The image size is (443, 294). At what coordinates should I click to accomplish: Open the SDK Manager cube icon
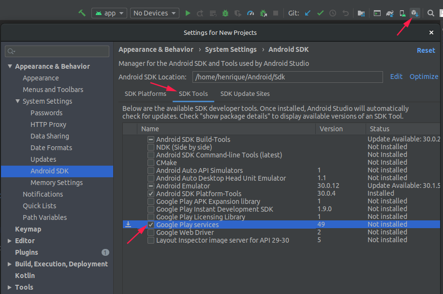pos(415,13)
